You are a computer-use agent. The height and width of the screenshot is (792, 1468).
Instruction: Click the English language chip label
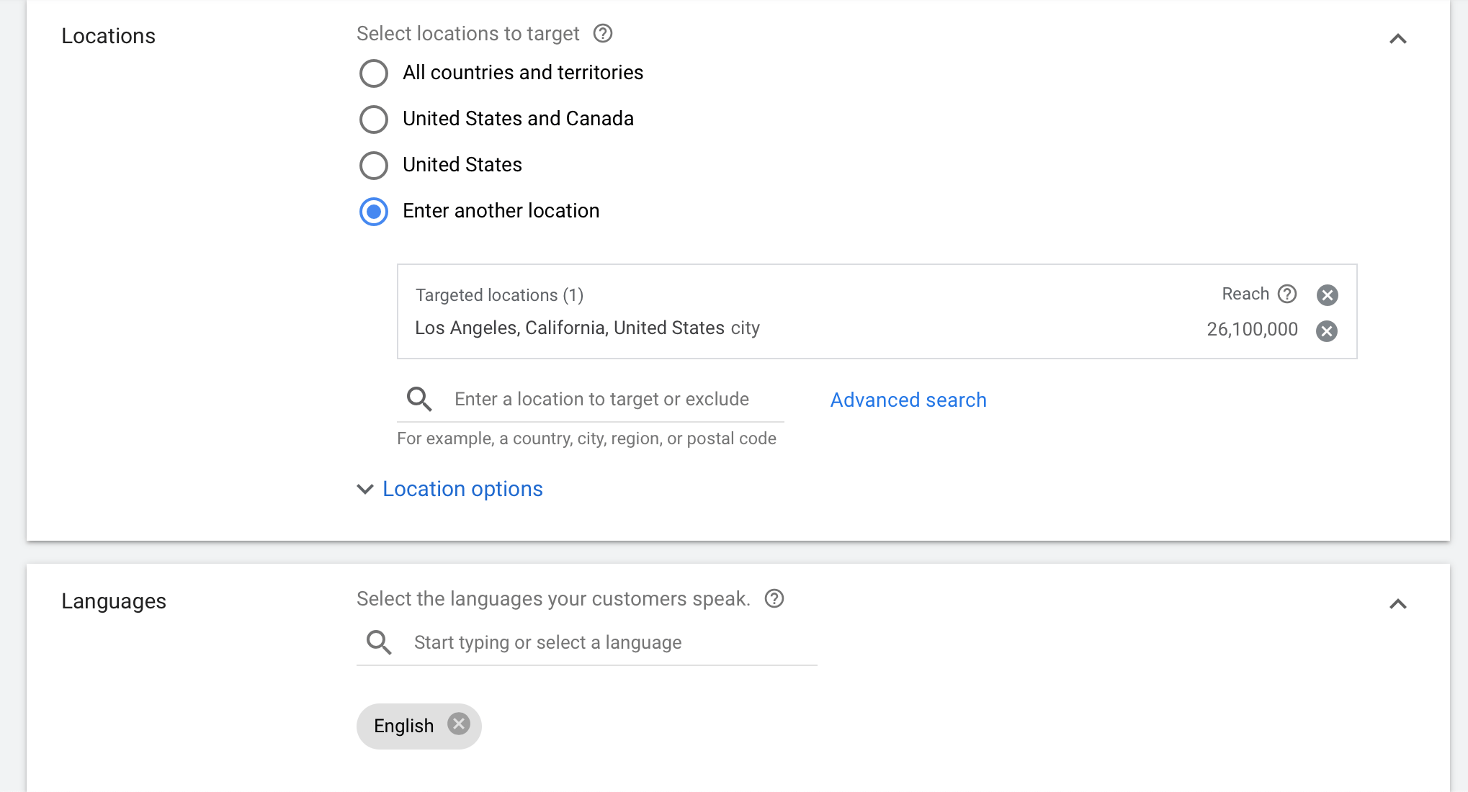tap(403, 725)
